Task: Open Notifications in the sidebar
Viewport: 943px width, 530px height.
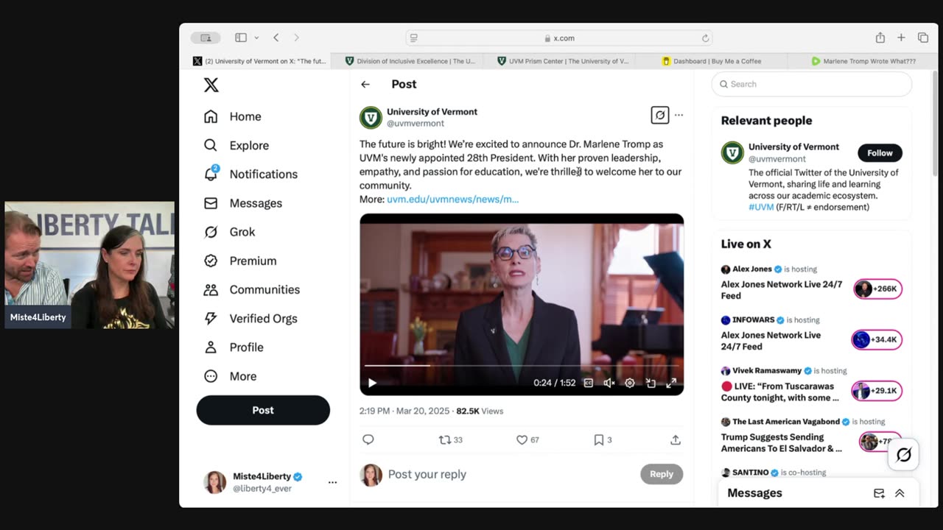Action: tap(251, 174)
